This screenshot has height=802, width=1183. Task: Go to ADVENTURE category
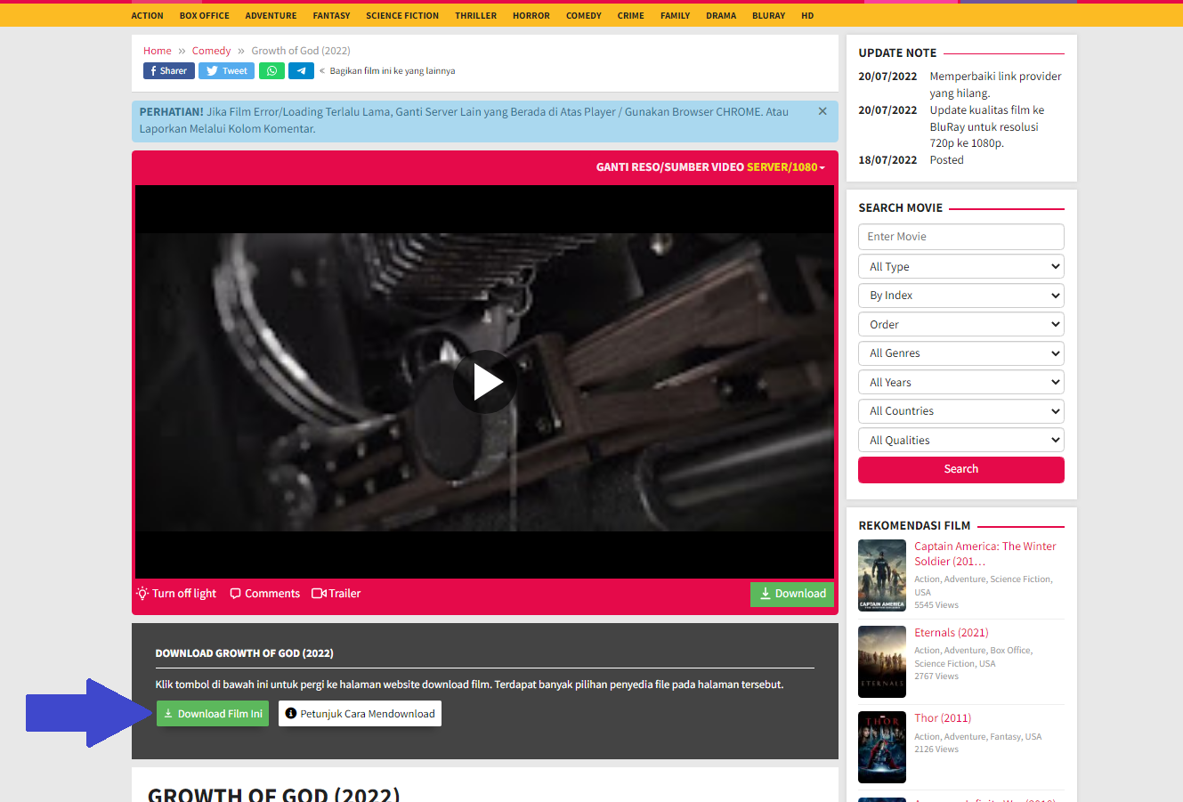271,16
